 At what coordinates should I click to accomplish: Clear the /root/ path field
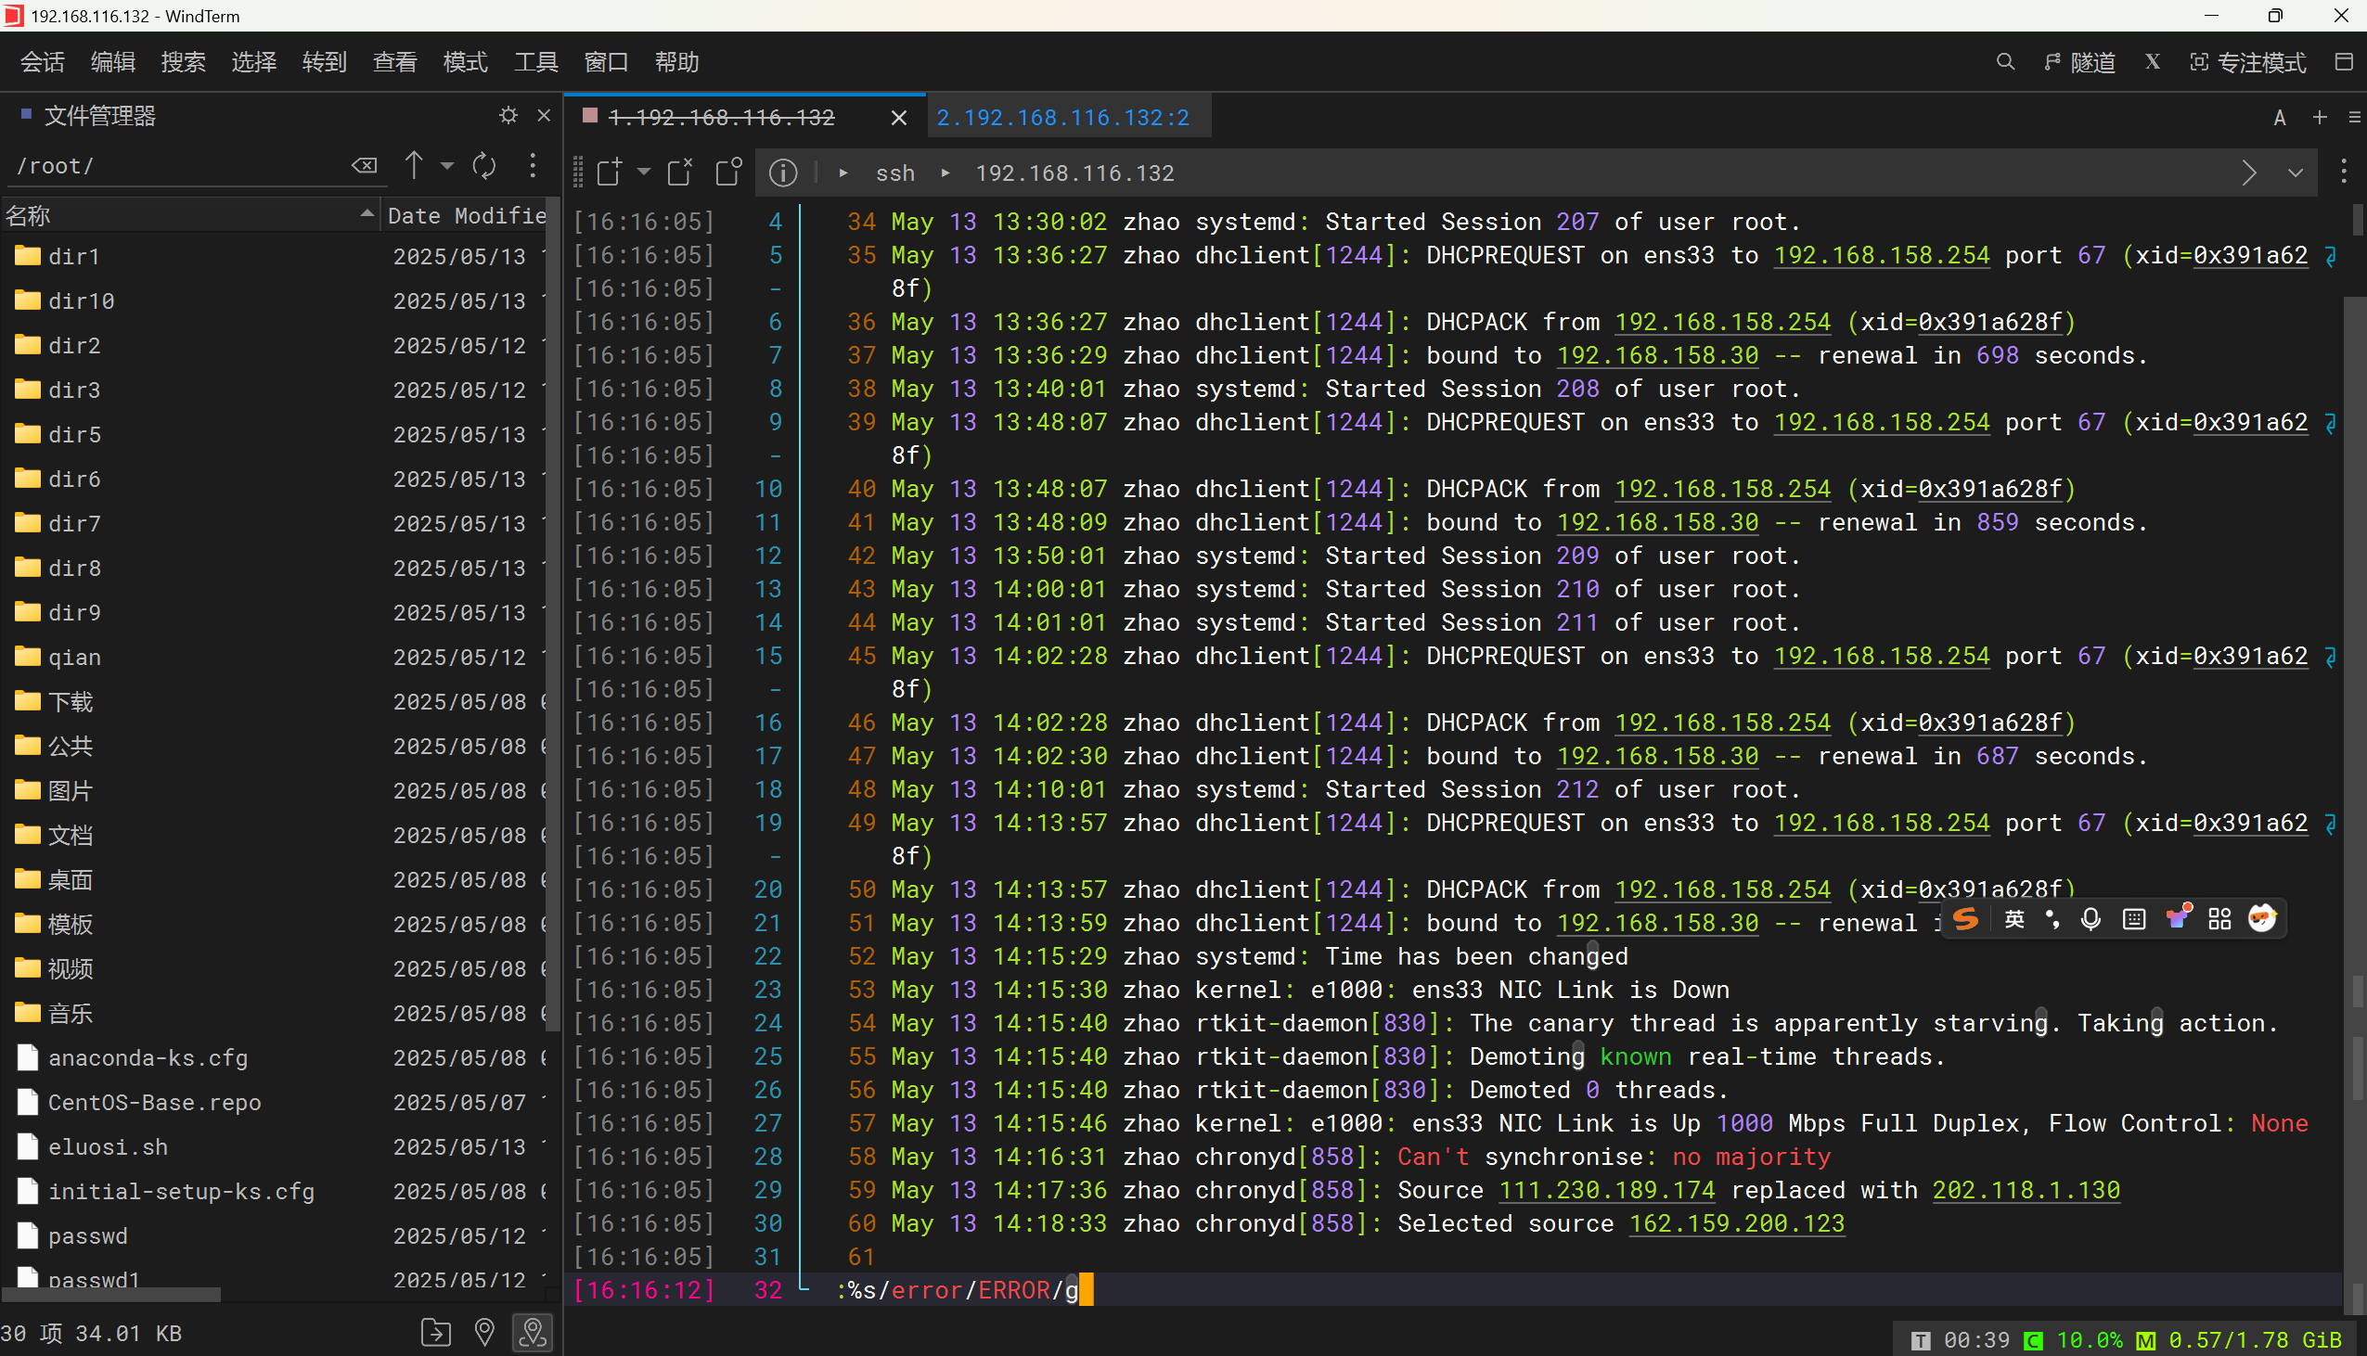(x=365, y=166)
